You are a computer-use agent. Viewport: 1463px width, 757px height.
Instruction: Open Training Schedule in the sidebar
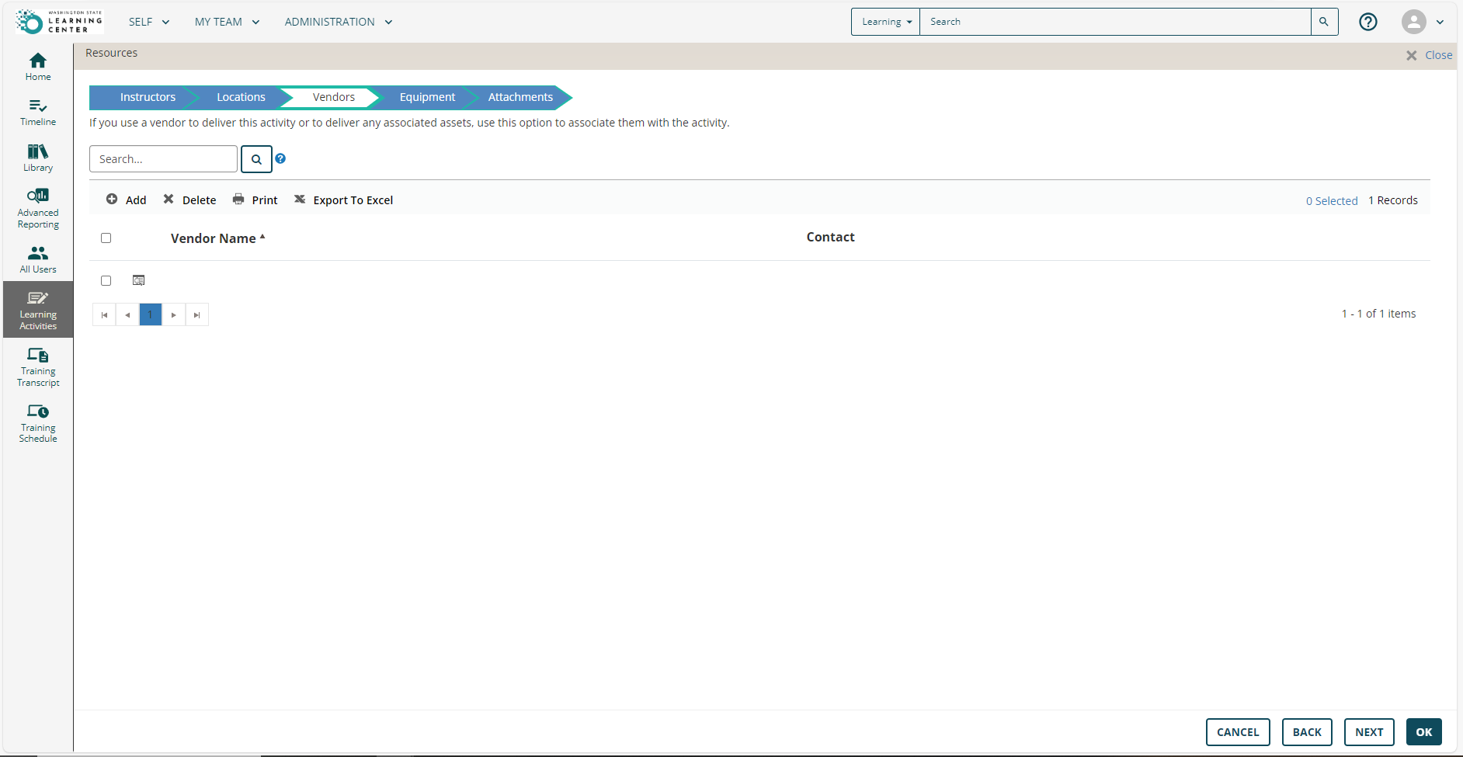[38, 423]
